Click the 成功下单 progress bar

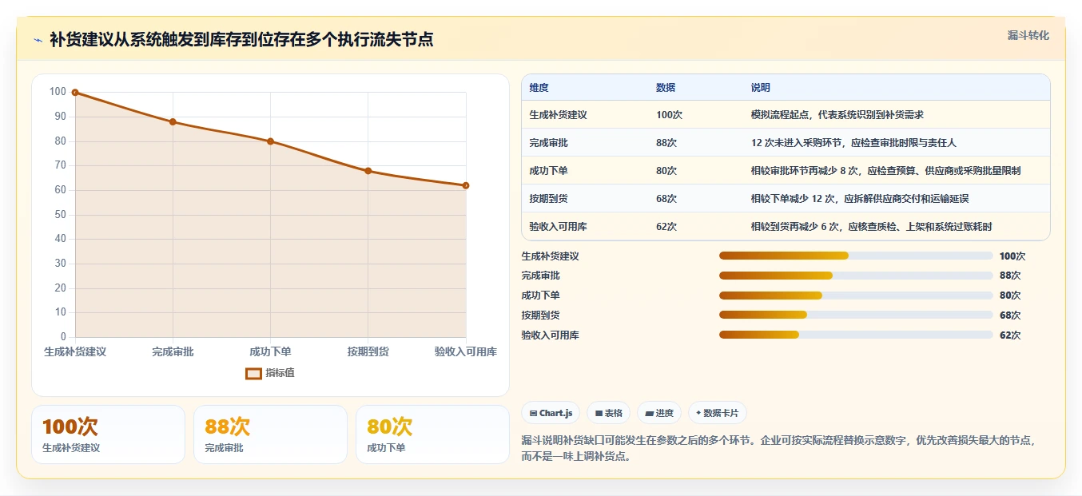point(856,296)
